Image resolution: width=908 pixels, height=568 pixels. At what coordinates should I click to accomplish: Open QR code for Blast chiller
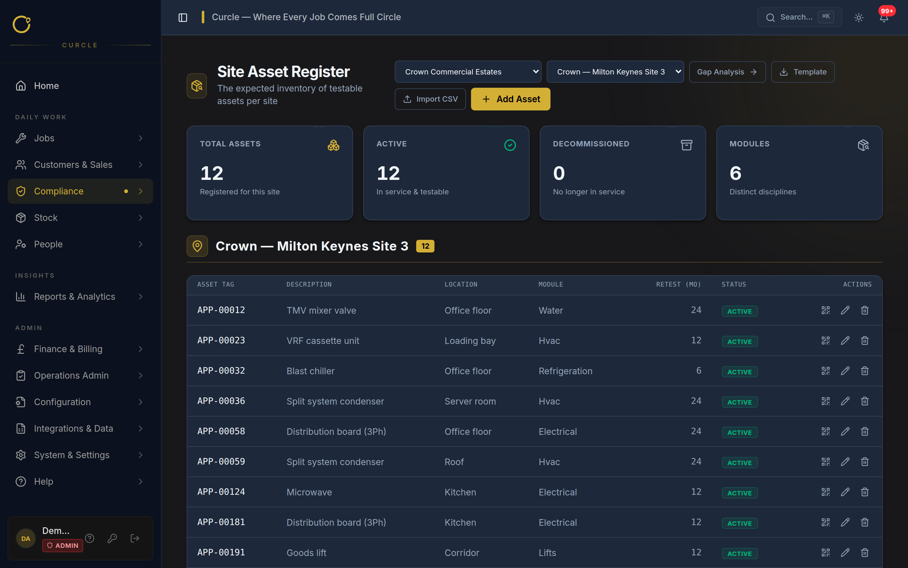pyautogui.click(x=825, y=371)
